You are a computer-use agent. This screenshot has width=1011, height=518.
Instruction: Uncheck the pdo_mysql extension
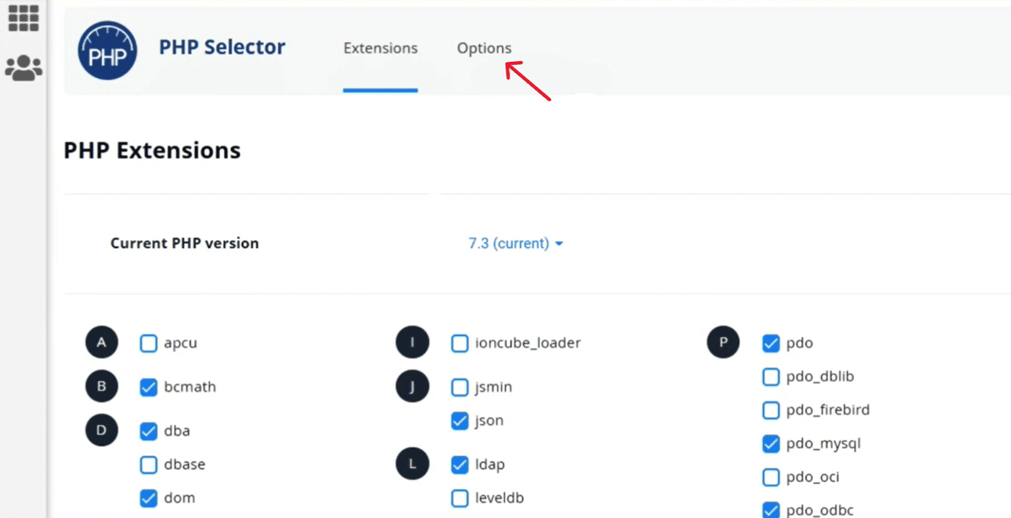pyautogui.click(x=771, y=443)
